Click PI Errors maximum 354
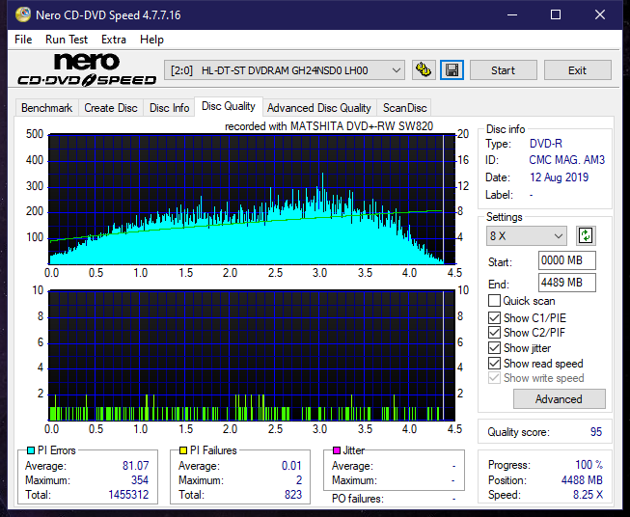Screen dimensions: 630x517 (140, 480)
